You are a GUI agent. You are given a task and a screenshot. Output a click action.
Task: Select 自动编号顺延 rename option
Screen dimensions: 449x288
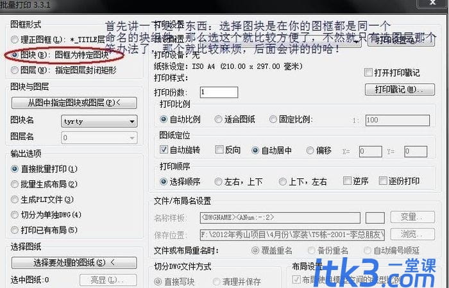[368, 251]
